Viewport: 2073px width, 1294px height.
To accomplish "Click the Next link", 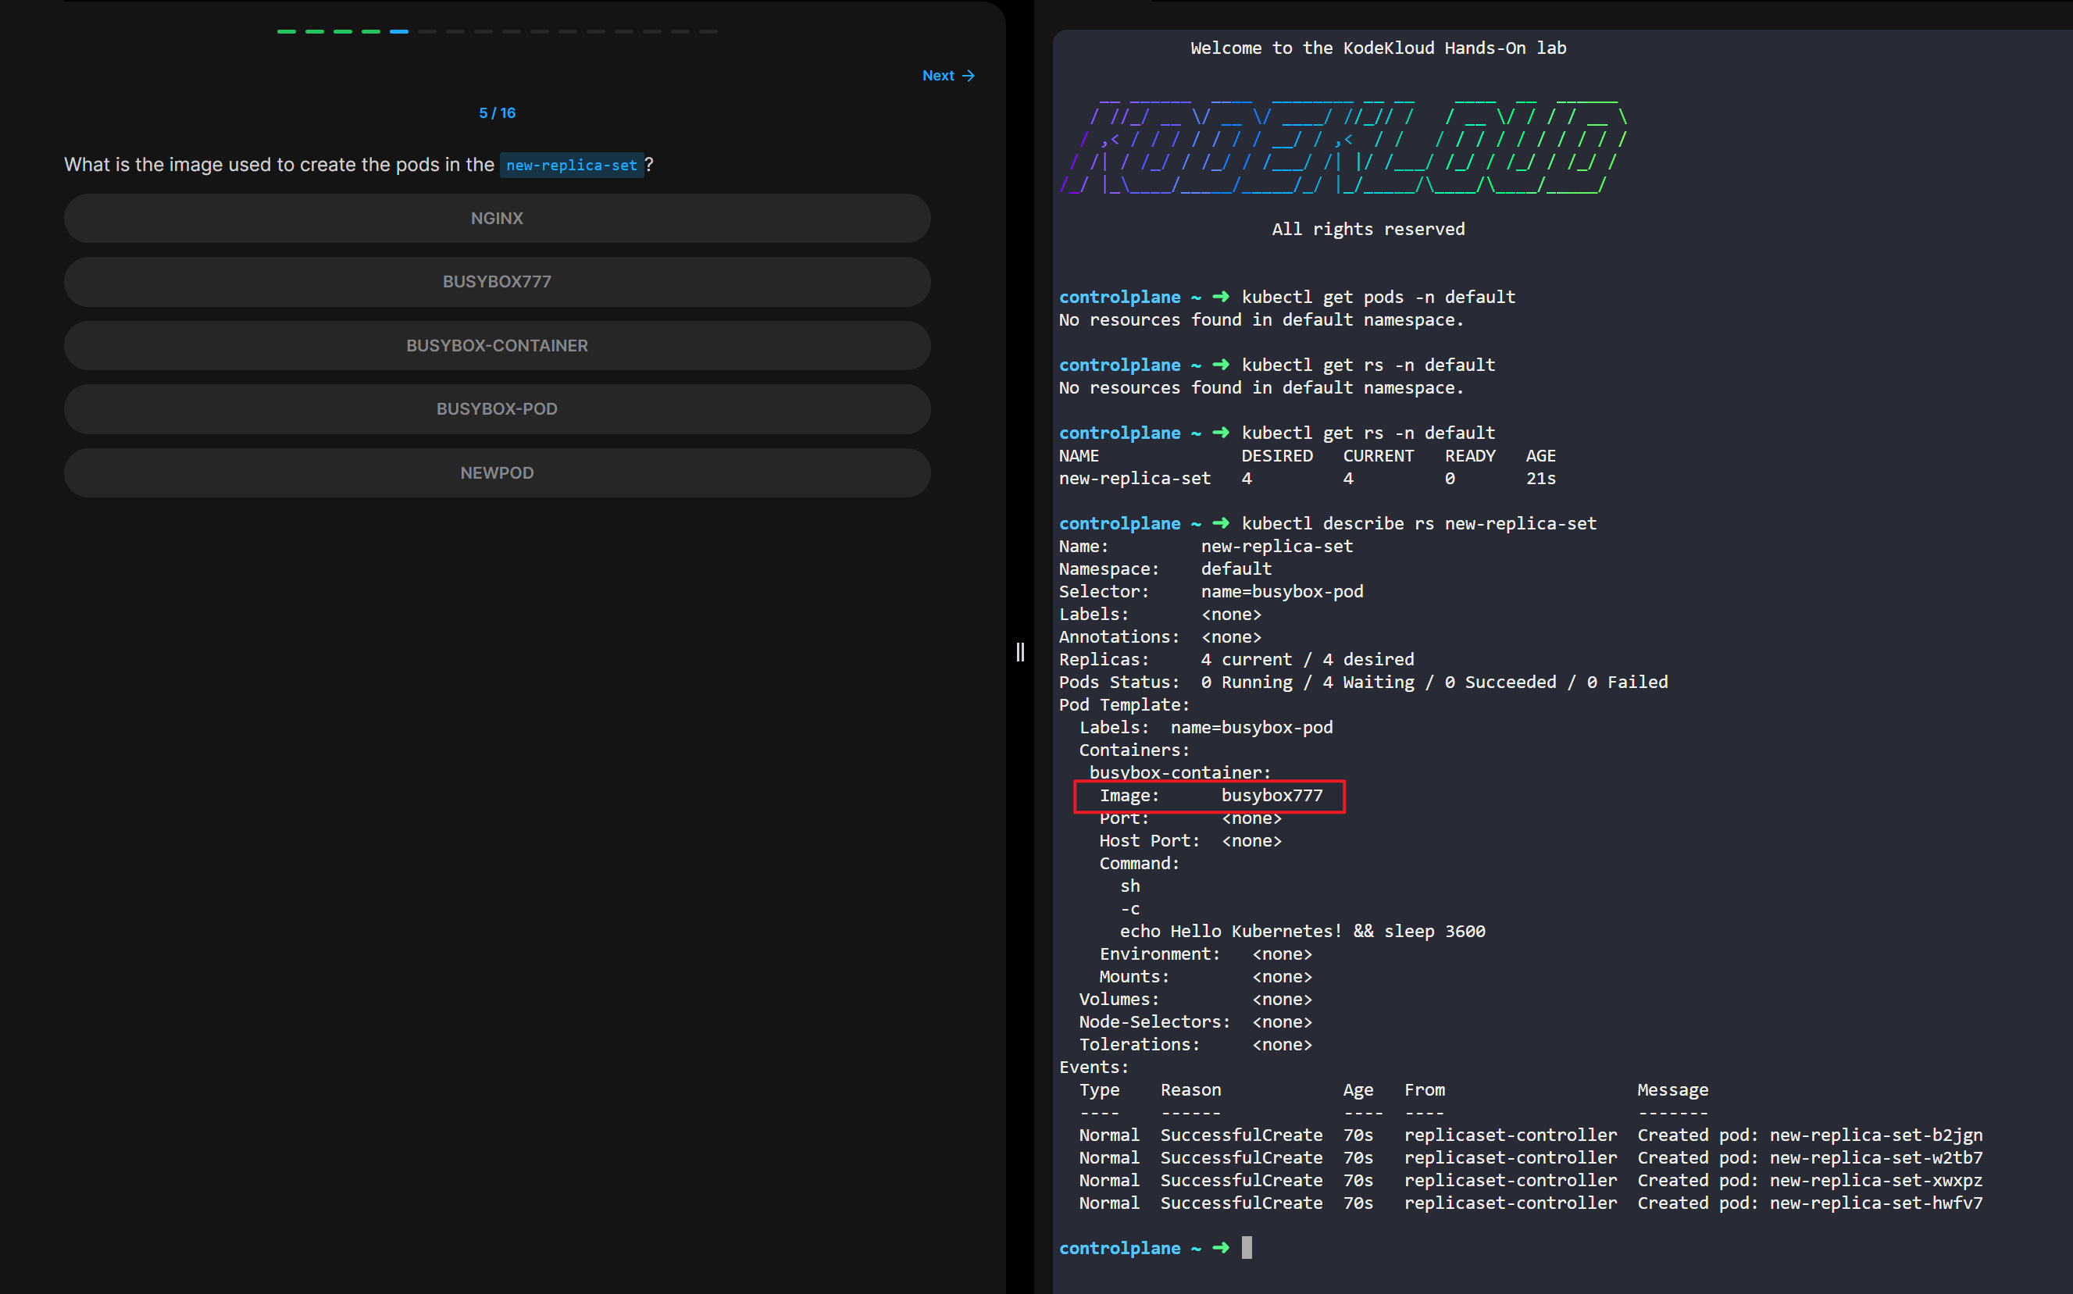I will pos(938,75).
